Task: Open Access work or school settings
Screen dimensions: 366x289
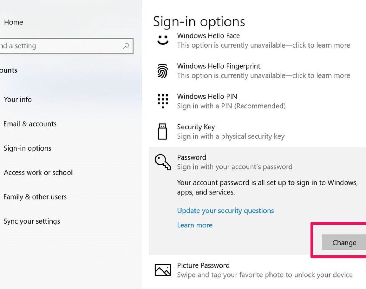Action: (38, 172)
